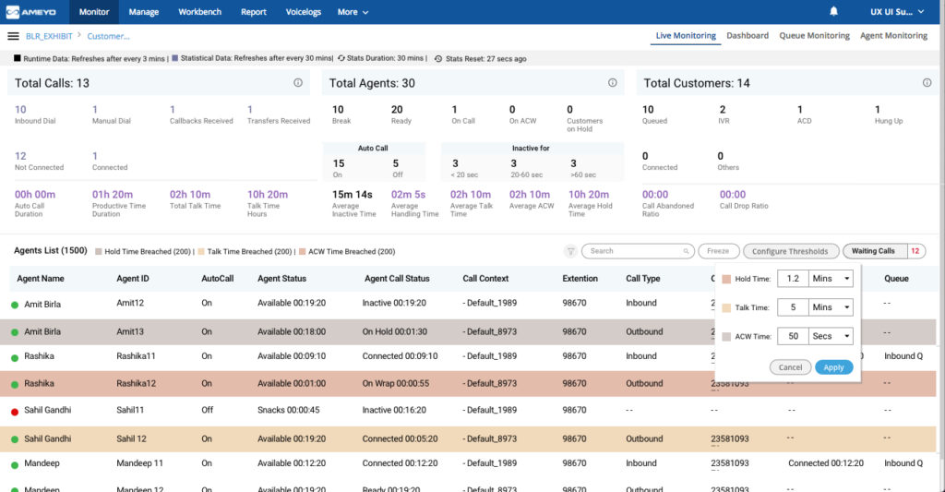This screenshot has width=945, height=492.
Task: Open the Hold Time unit dropdown
Action: 830,279
